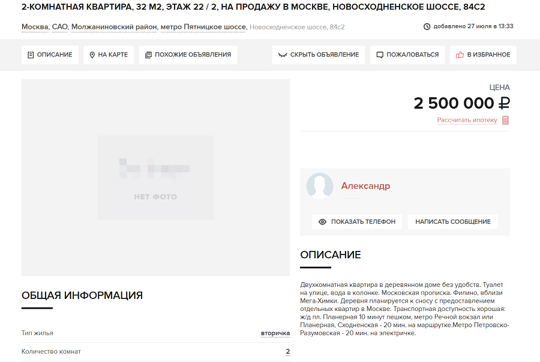This screenshot has width=540, height=362.
Task: Click Александр's profile avatar
Action: pos(320,186)
